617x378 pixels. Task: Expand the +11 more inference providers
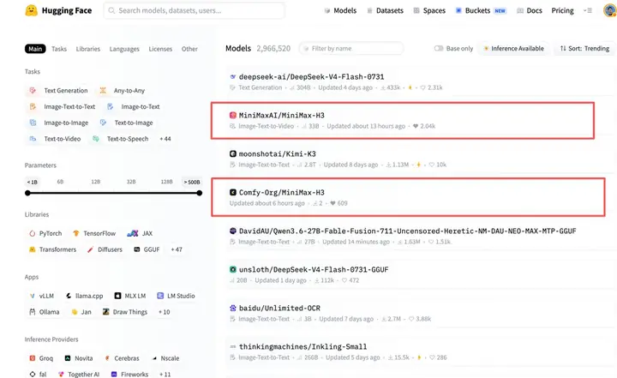165,375
